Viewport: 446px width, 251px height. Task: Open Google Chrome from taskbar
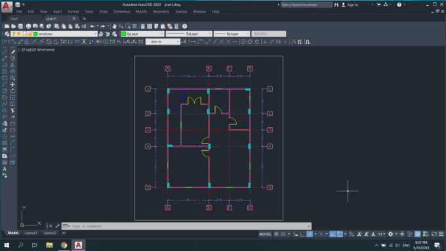click(64, 245)
